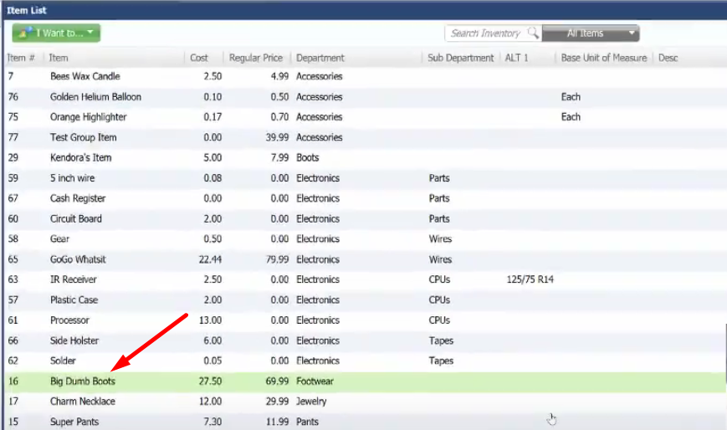Select the Charm Necklace item
The image size is (727, 430).
pos(83,402)
